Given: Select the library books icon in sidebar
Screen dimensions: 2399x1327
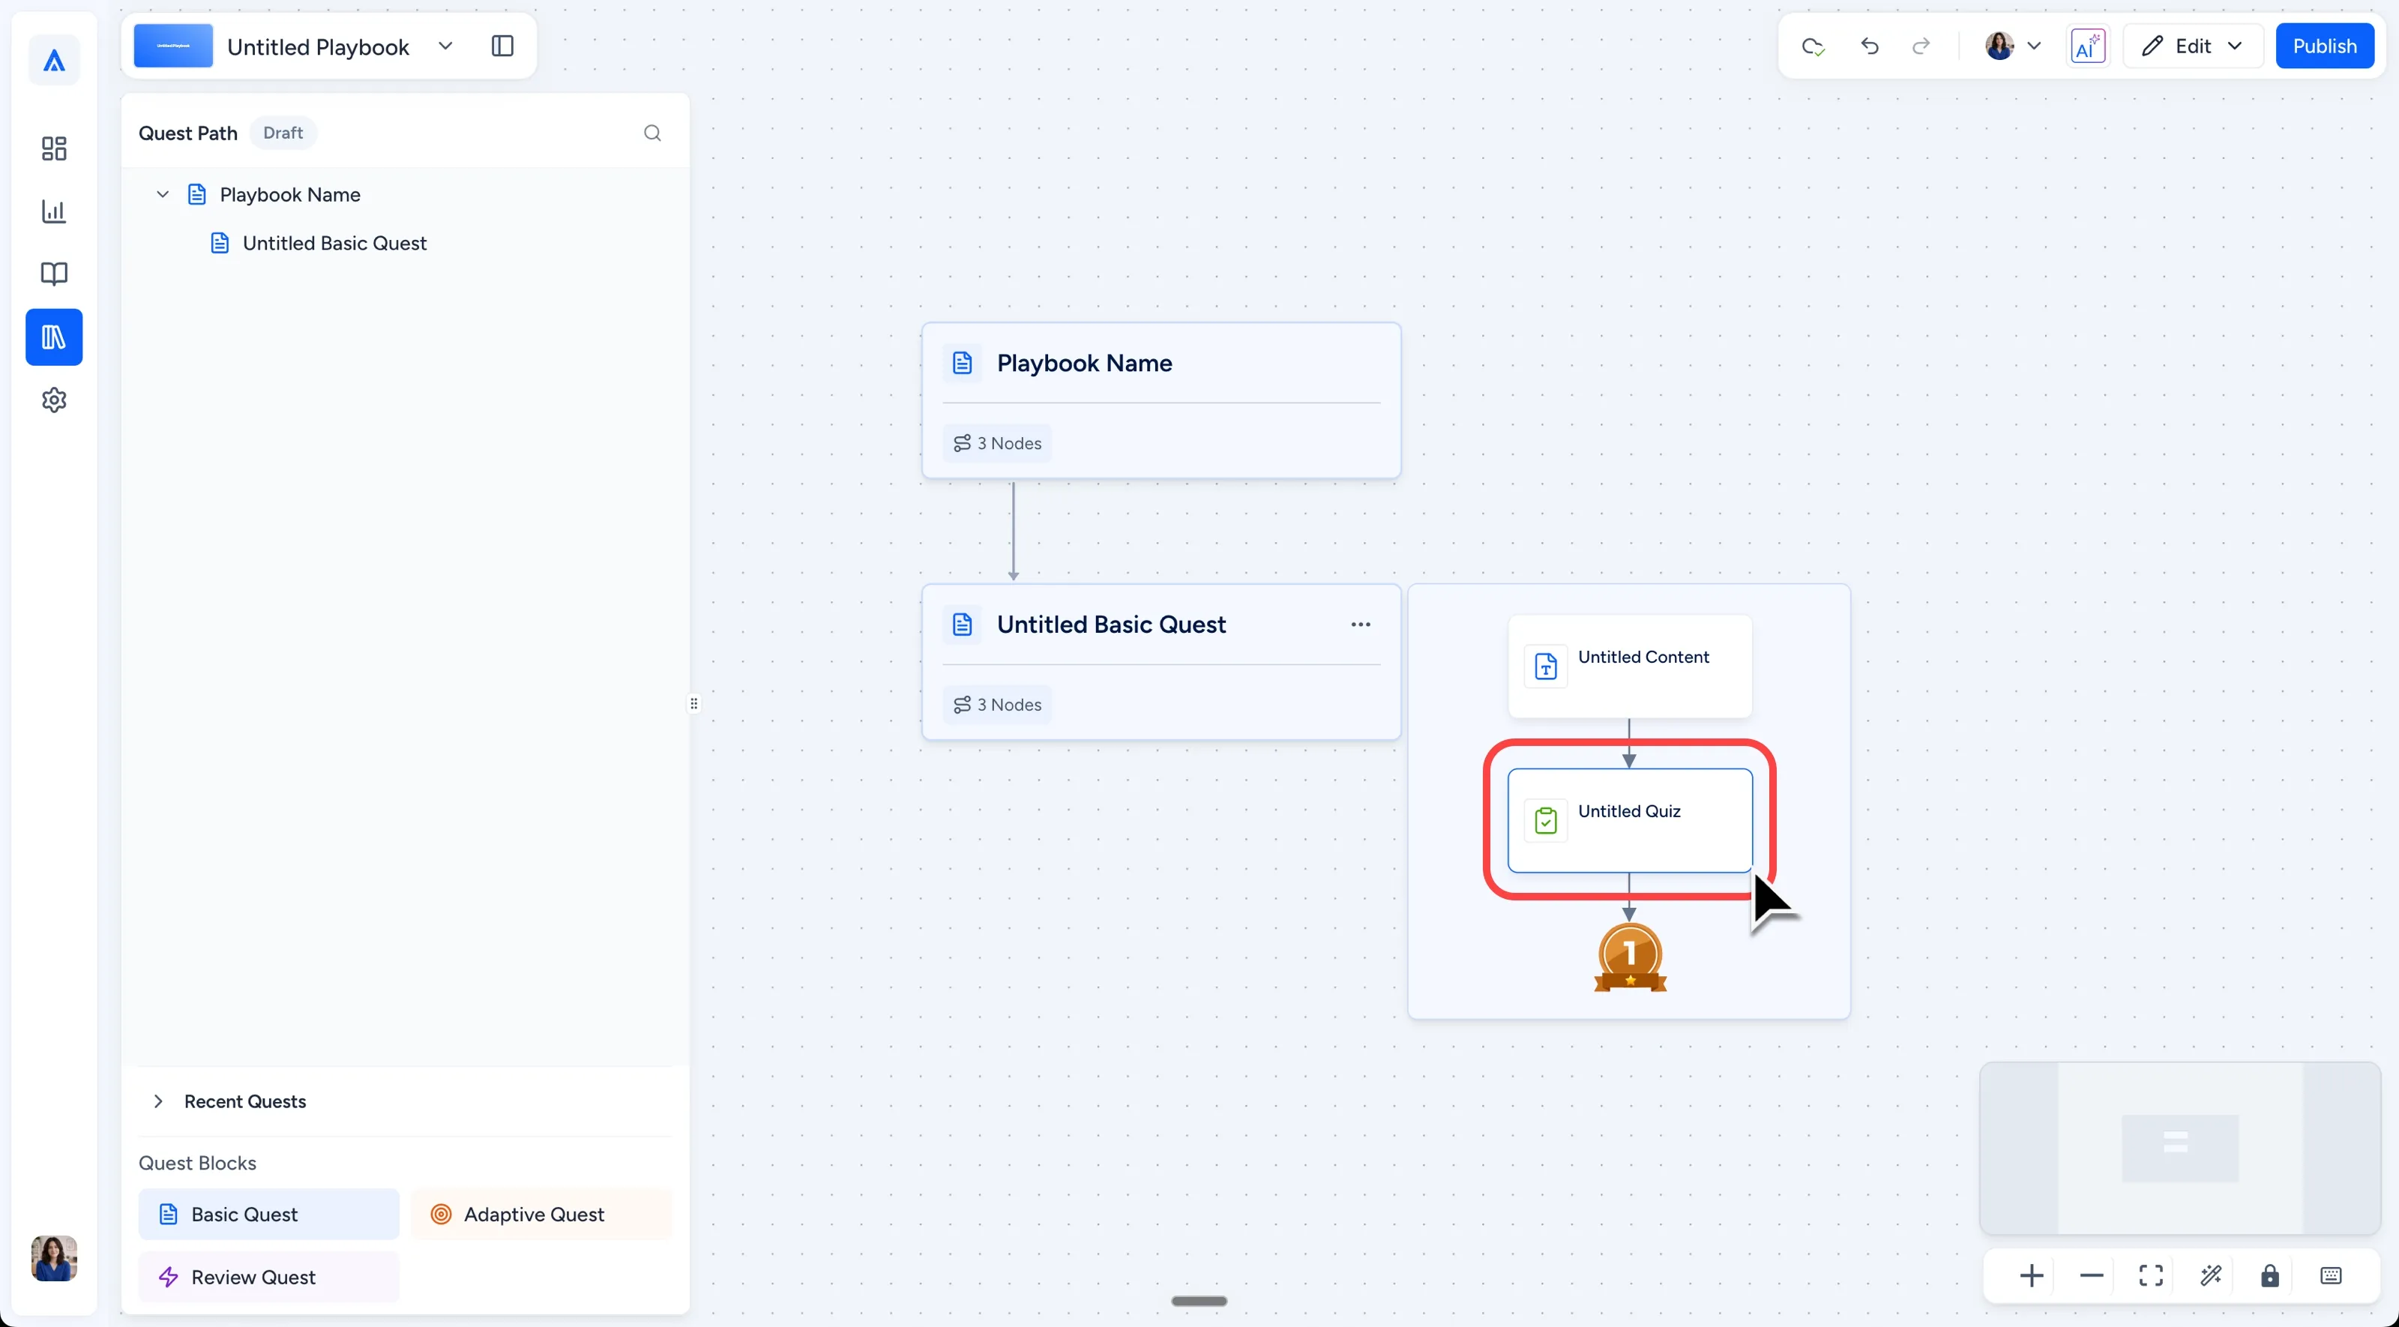Looking at the screenshot, I should pos(54,337).
